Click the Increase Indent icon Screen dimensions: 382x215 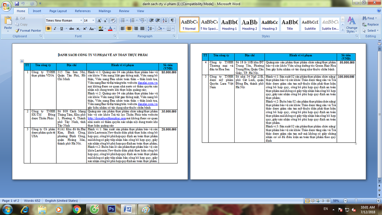tap(158, 20)
